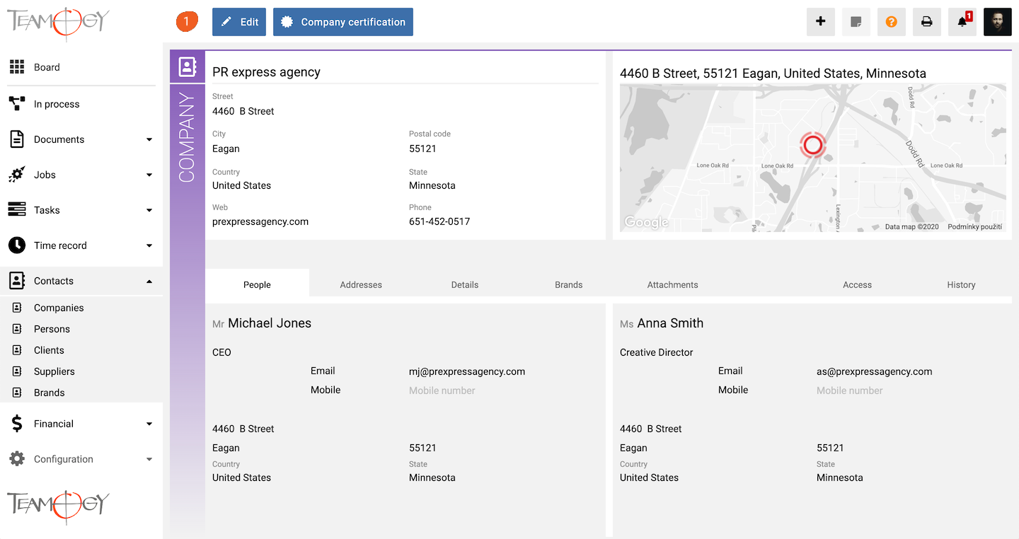Screen dimensions: 1019x539
Task: Open the sticky note icon
Action: click(x=856, y=22)
